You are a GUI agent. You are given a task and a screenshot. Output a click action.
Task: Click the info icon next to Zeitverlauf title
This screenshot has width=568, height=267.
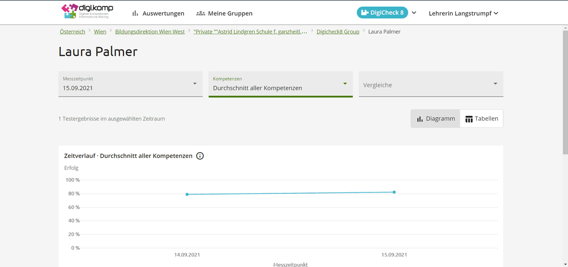(200, 156)
